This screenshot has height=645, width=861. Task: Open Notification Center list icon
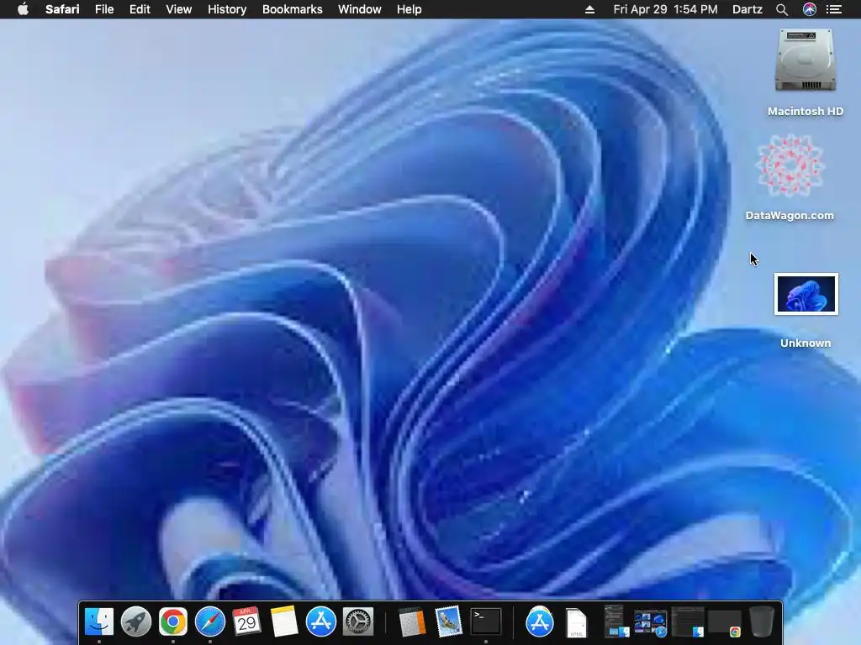click(x=834, y=9)
